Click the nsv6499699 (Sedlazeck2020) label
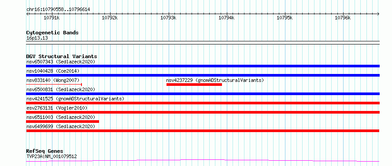The height and width of the screenshot is (166, 392). tap(61, 126)
